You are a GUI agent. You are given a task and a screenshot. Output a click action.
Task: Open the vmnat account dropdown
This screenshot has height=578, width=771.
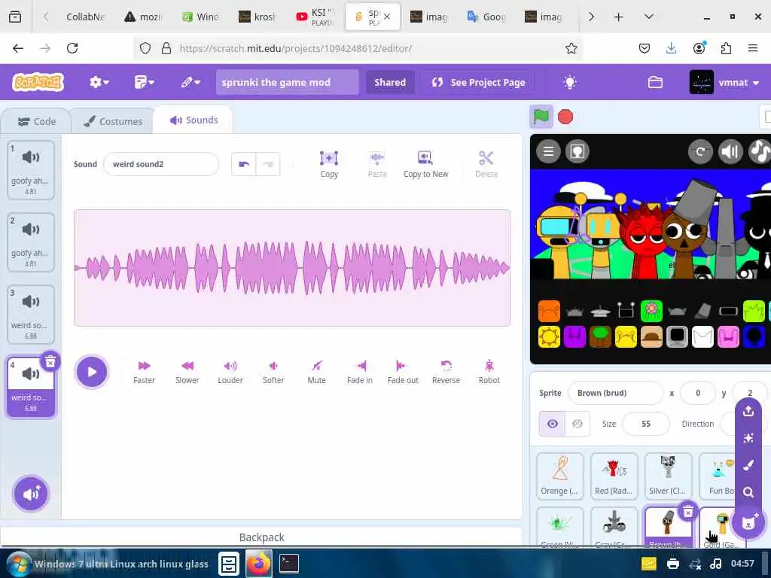[x=724, y=82]
